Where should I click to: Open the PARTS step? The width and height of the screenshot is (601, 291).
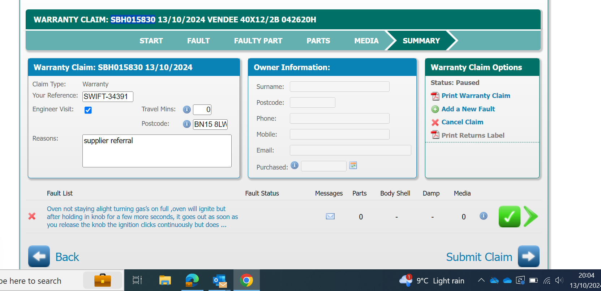pyautogui.click(x=318, y=41)
